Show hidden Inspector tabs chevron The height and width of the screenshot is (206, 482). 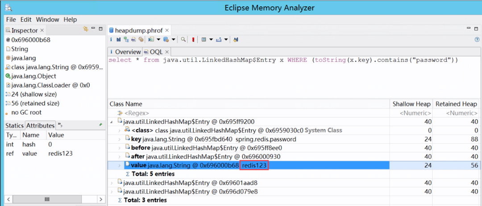pos(61,125)
